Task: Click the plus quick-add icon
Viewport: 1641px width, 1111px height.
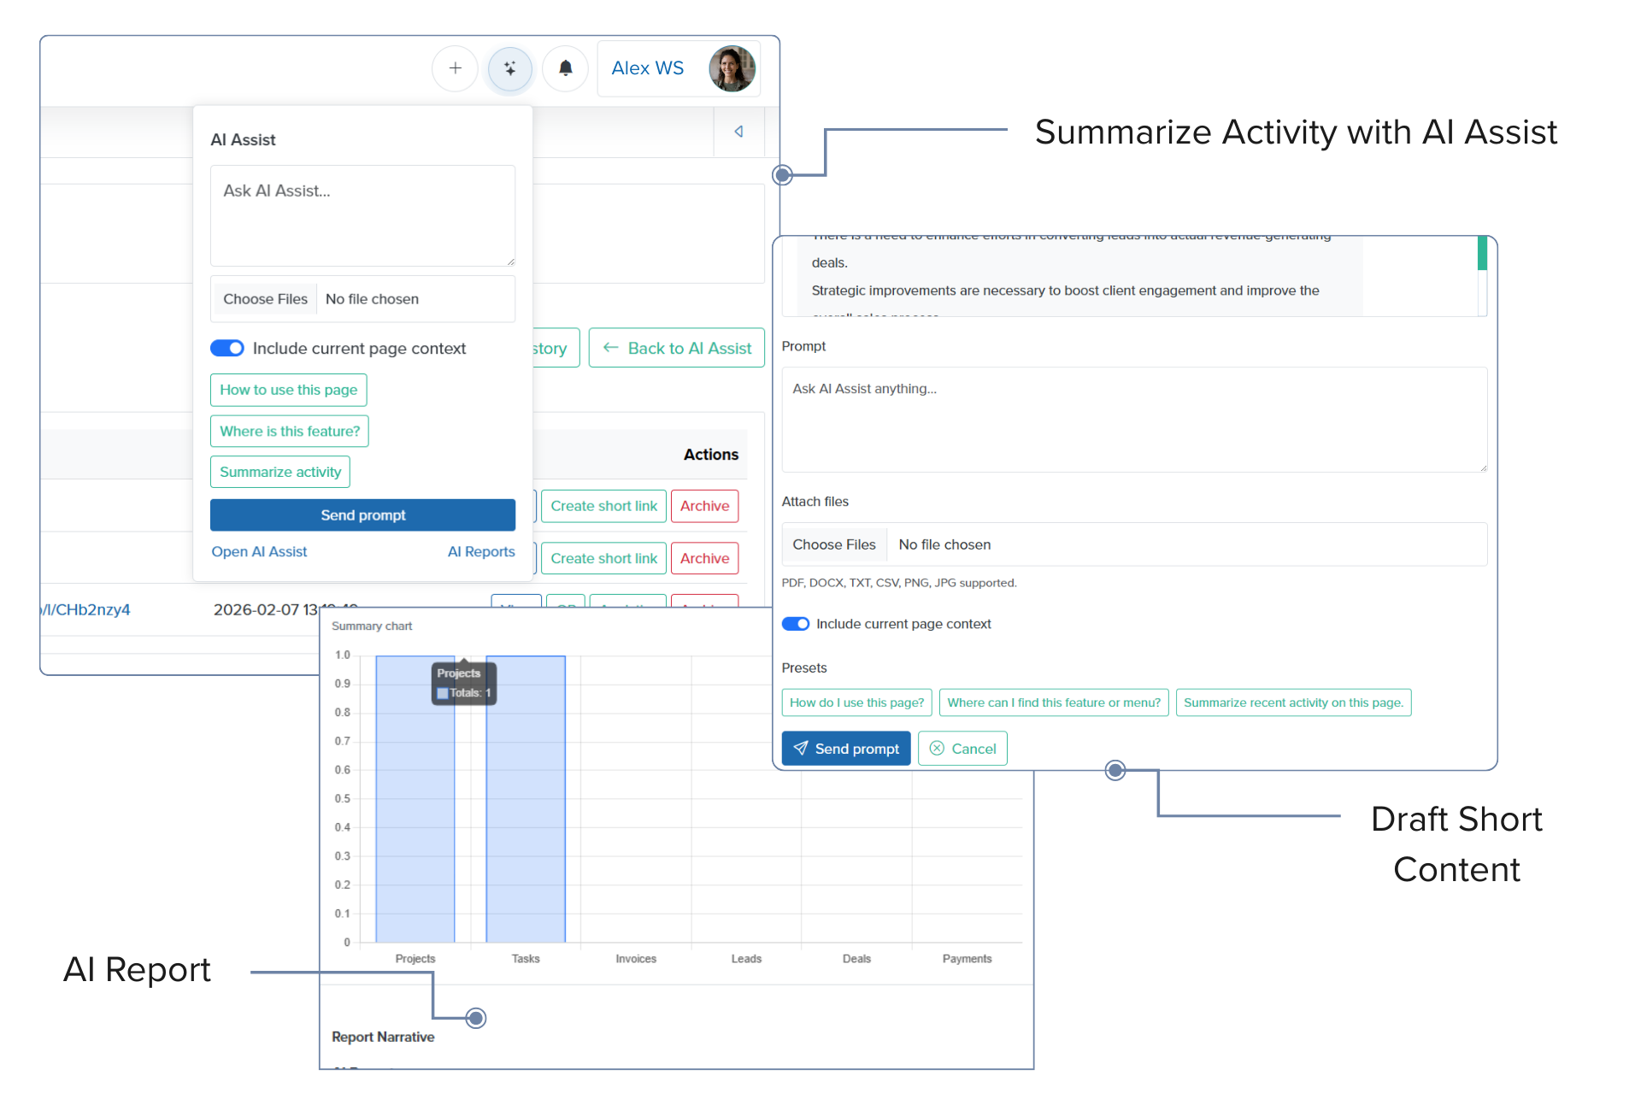Action: pyautogui.click(x=455, y=68)
